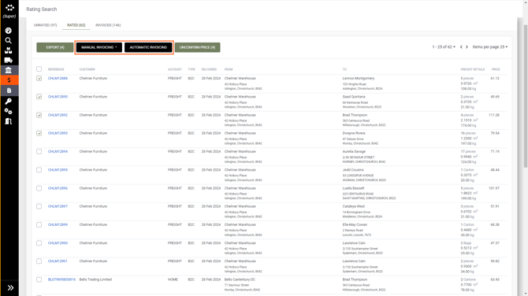Open the bank building icon in sidebar
Screen dimensions: 528x296
click(x=9, y=70)
